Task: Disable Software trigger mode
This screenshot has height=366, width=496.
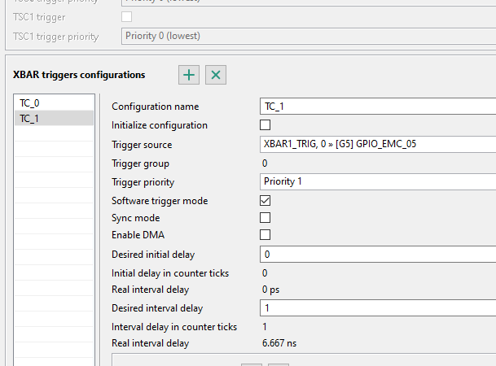Action: point(265,200)
